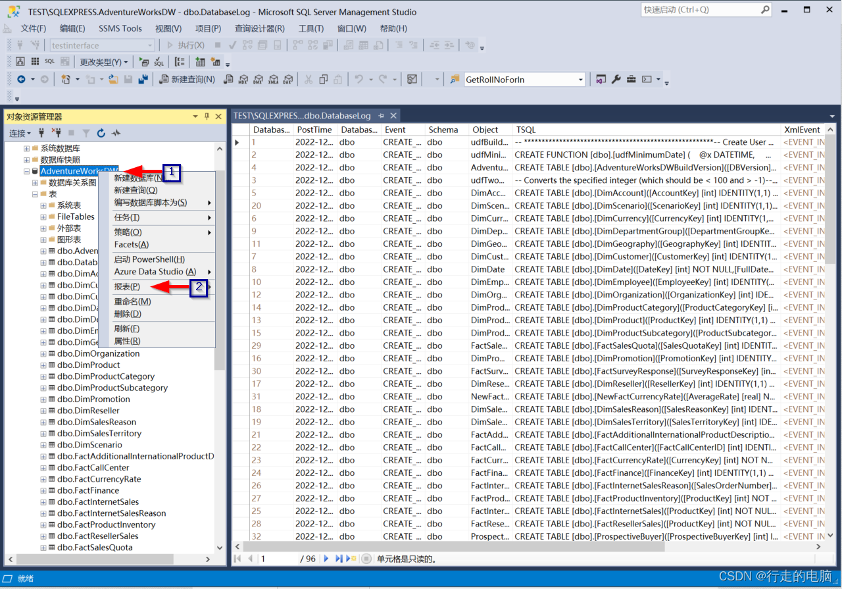Show the diagram pane icon
The height and width of the screenshot is (589, 842).
point(20,61)
